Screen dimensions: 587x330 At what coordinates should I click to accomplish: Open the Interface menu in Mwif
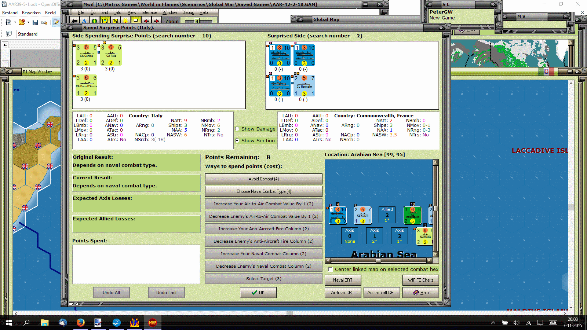click(x=149, y=12)
